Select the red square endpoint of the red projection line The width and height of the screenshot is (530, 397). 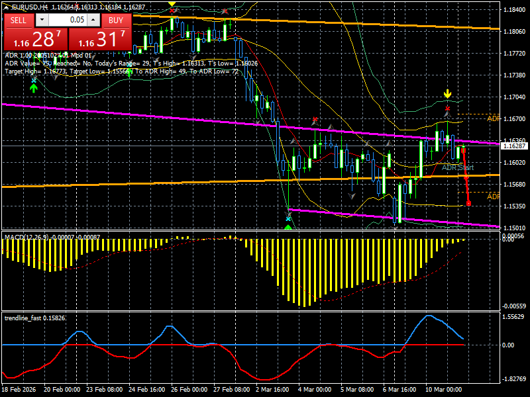coord(468,204)
